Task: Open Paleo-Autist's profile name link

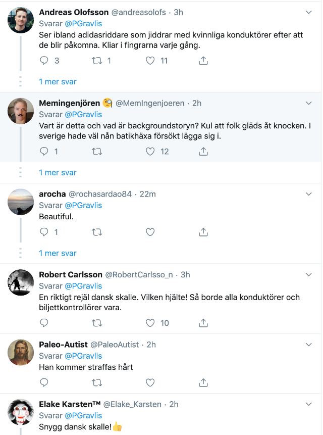Action: [x=63, y=345]
